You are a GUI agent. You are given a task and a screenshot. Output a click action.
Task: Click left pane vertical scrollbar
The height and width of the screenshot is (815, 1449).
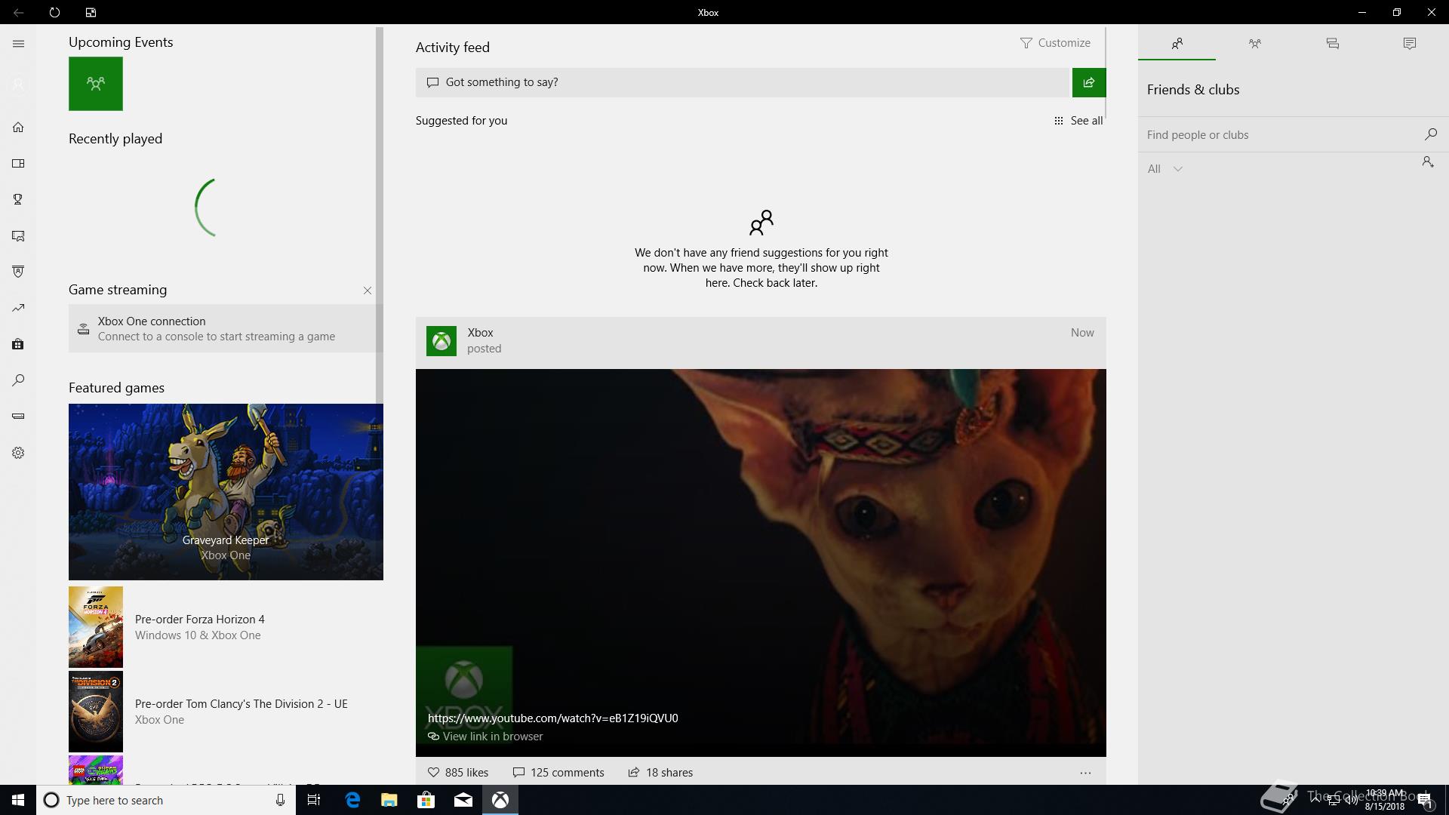(380, 214)
